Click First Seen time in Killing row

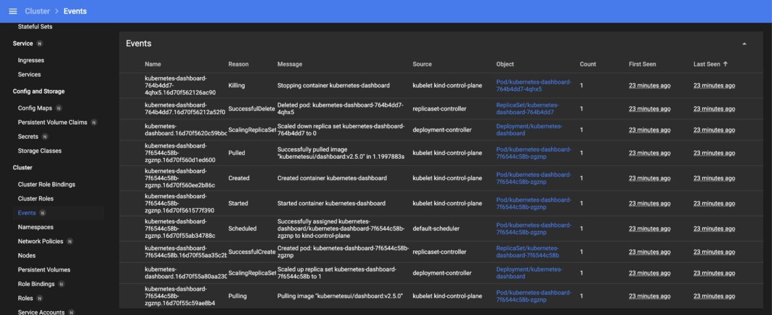tap(649, 86)
